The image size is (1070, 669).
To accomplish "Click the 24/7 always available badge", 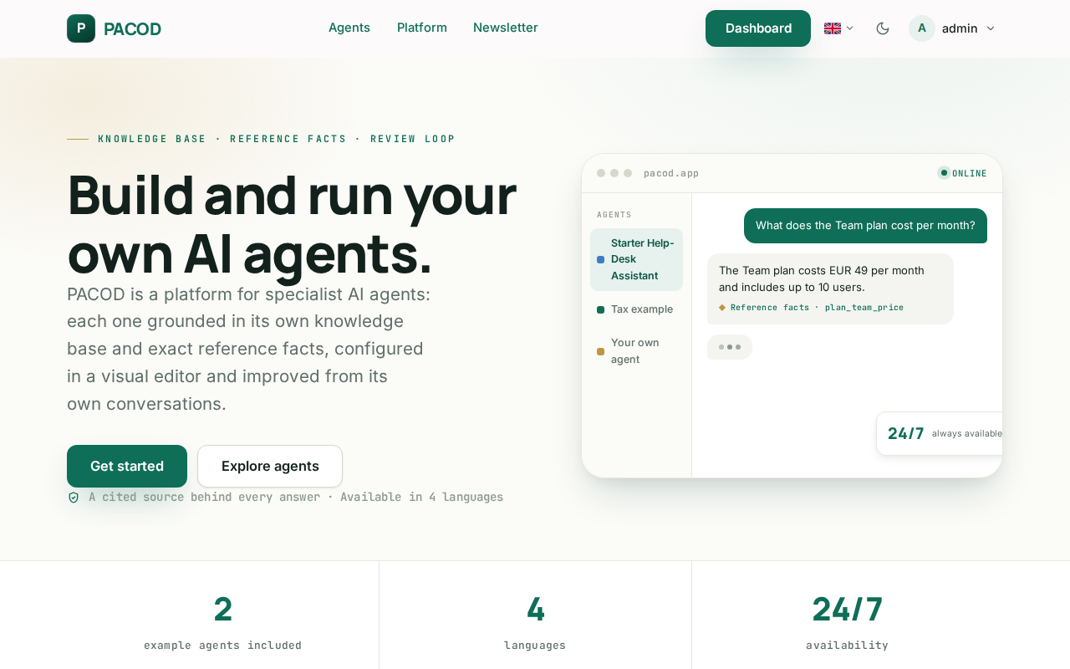I will coord(940,433).
